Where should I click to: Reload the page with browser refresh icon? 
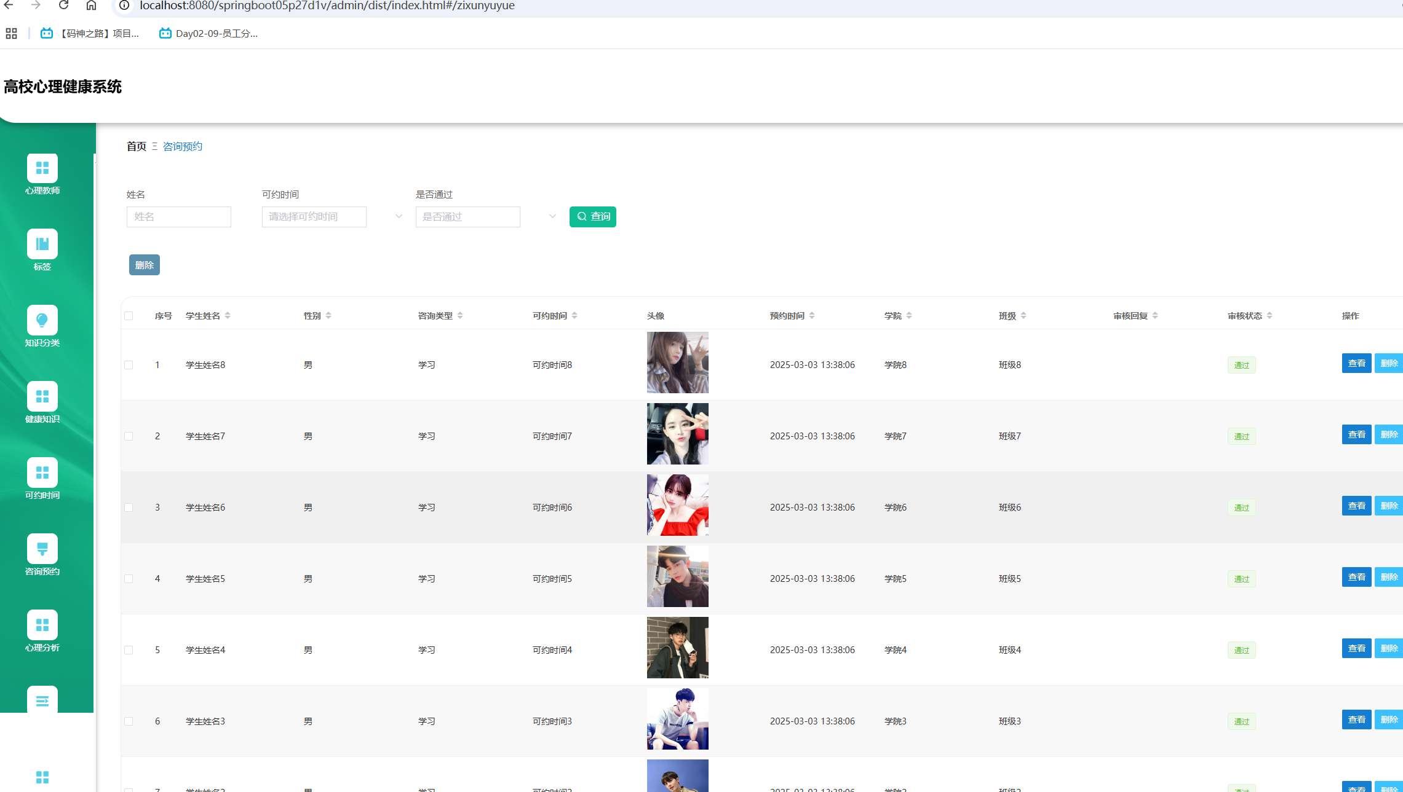[63, 6]
